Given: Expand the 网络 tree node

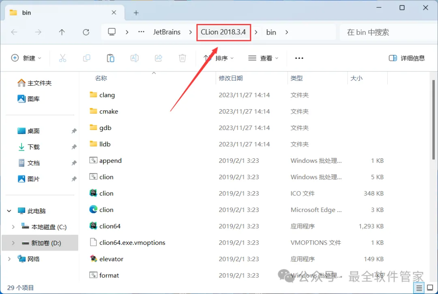Looking at the screenshot, I should 9,259.
